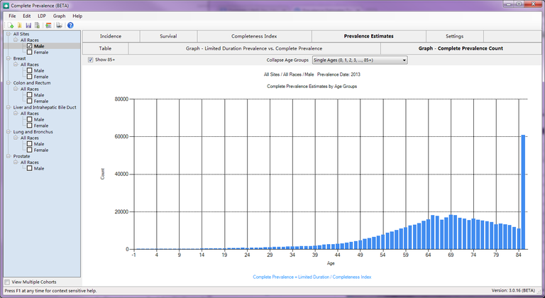Check the Male box under Prostate
Viewport: 545px width, 298px height.
point(30,168)
